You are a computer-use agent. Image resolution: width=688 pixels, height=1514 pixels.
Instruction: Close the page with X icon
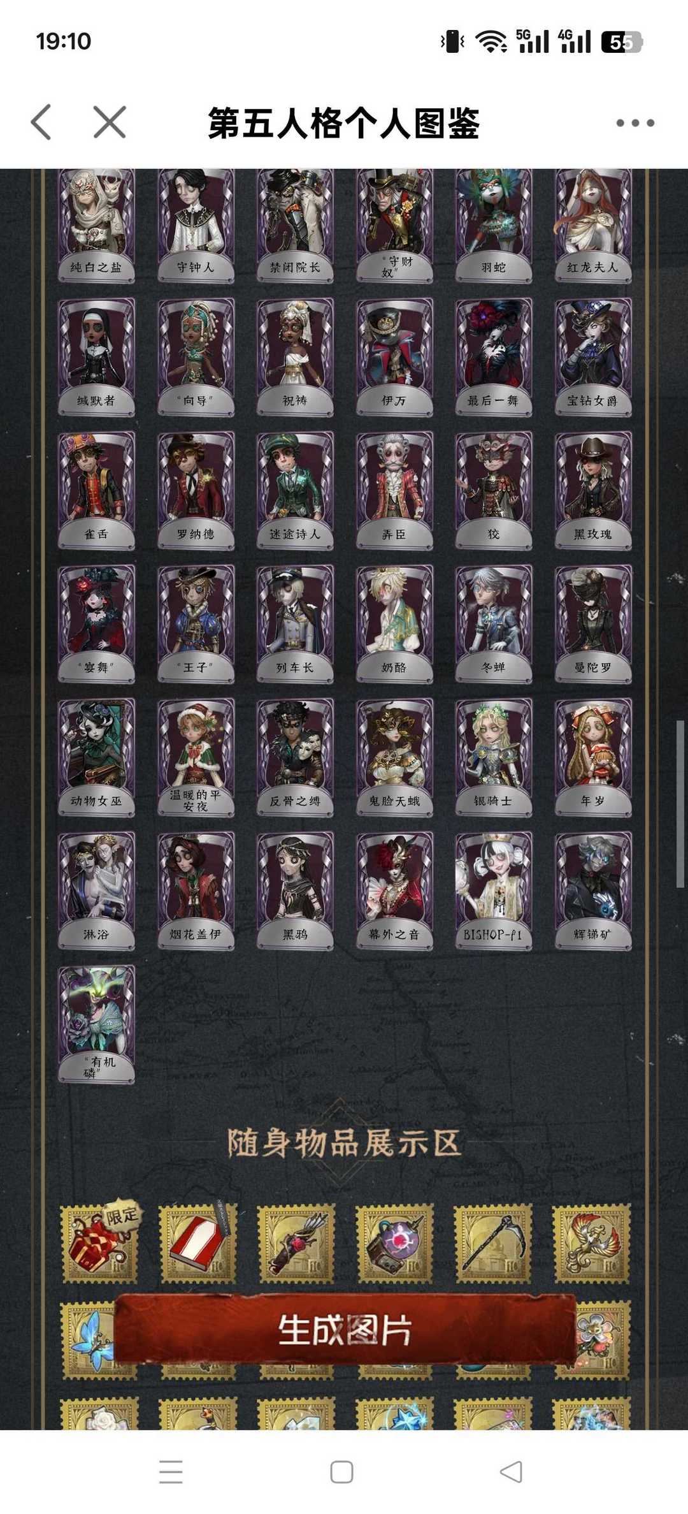pos(110,122)
